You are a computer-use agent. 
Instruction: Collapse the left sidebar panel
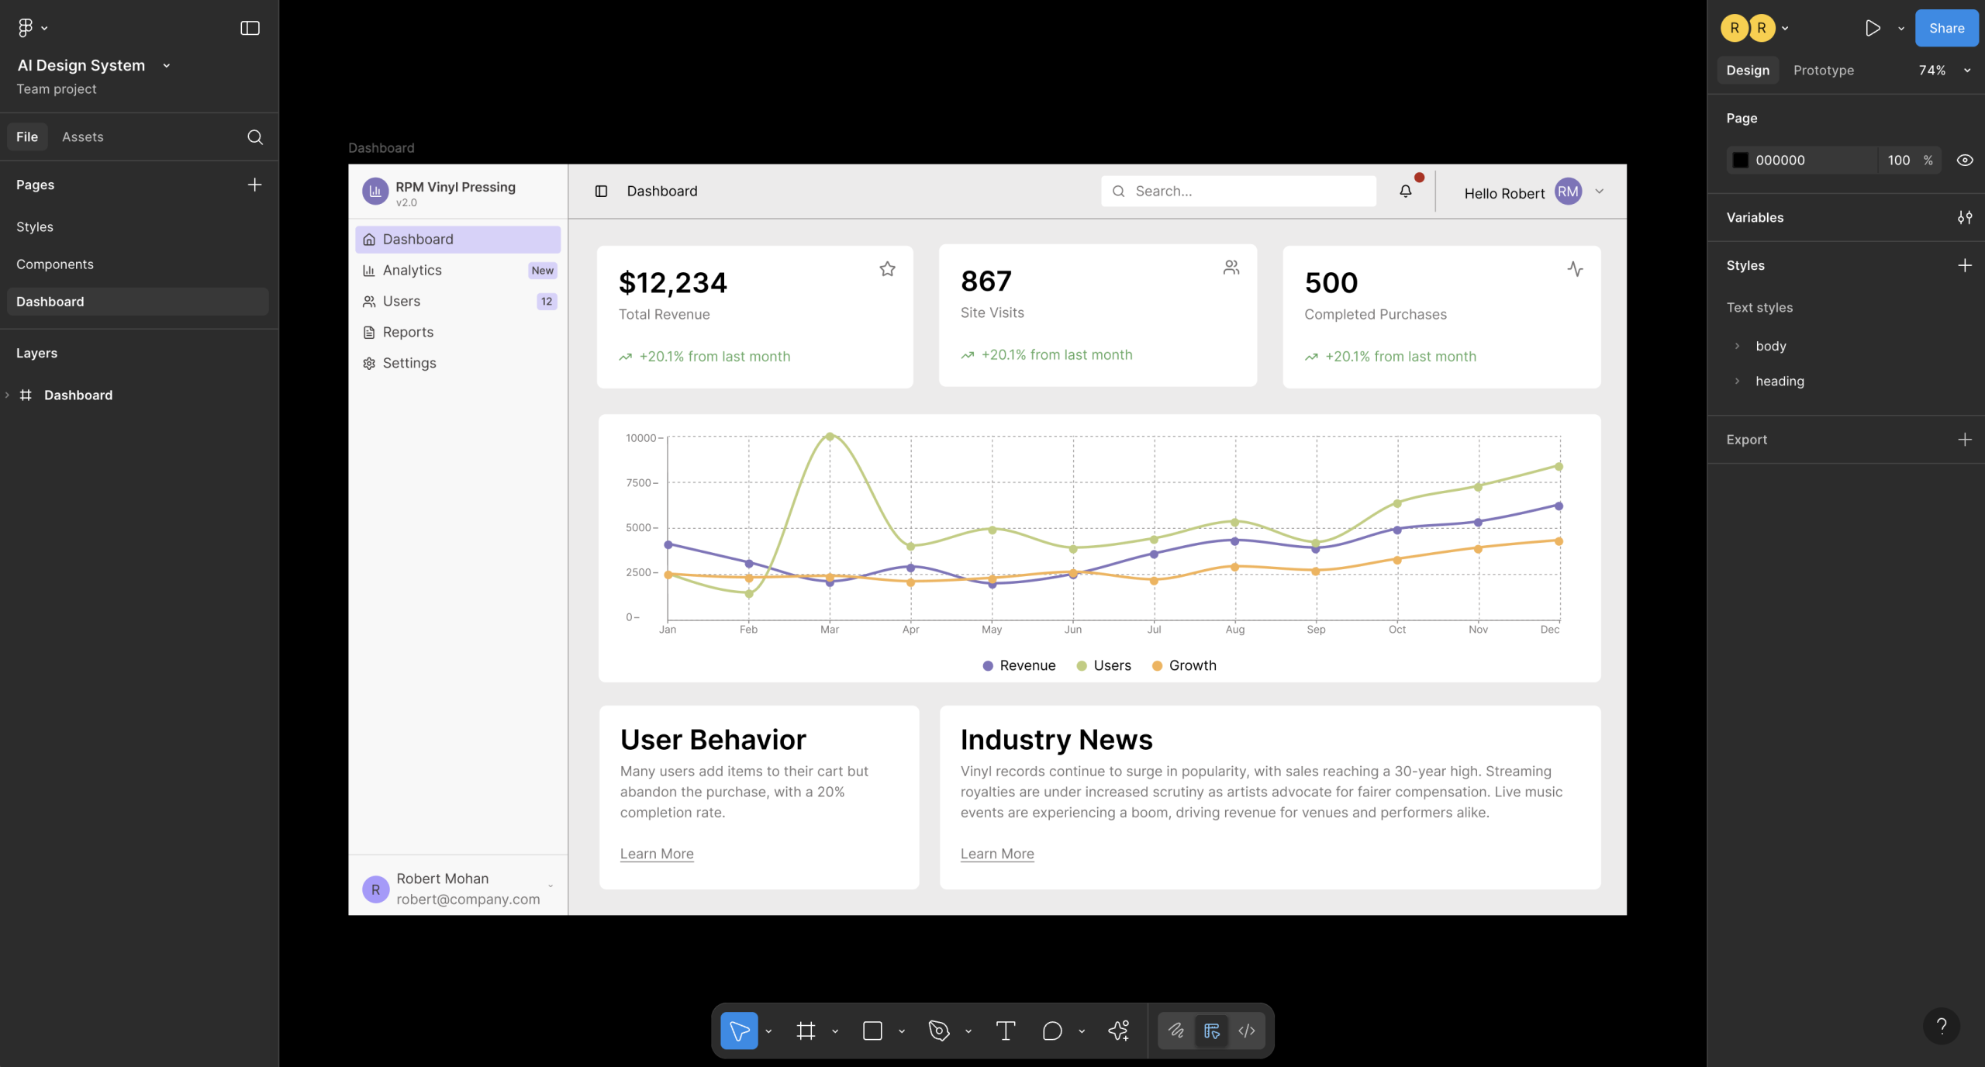pyautogui.click(x=250, y=29)
